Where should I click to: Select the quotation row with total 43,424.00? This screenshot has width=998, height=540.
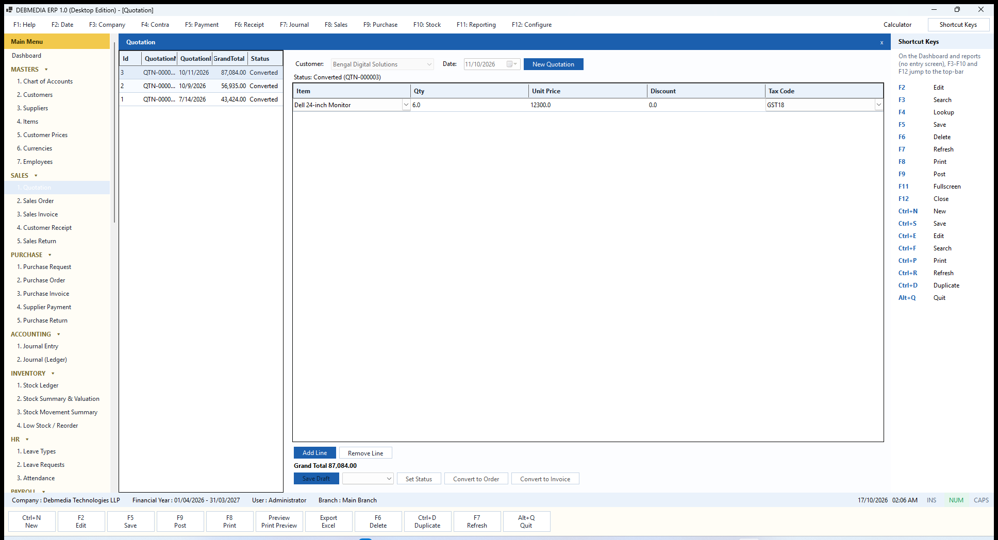[x=201, y=99]
